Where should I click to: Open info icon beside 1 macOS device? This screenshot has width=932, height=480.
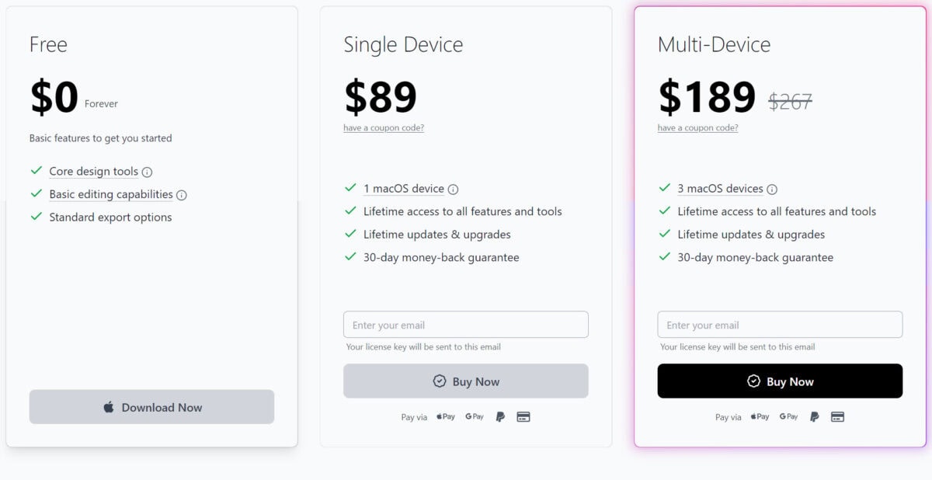pos(454,190)
